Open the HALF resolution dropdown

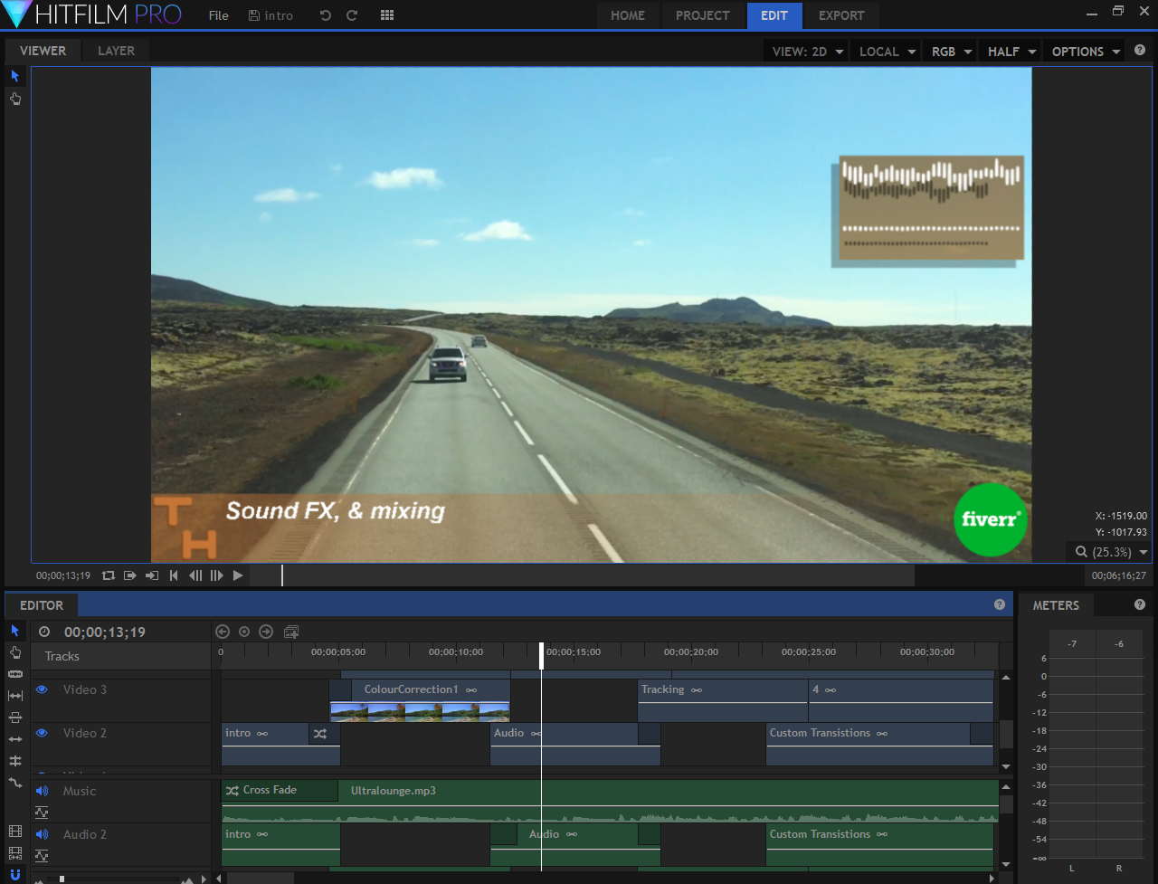click(1010, 52)
